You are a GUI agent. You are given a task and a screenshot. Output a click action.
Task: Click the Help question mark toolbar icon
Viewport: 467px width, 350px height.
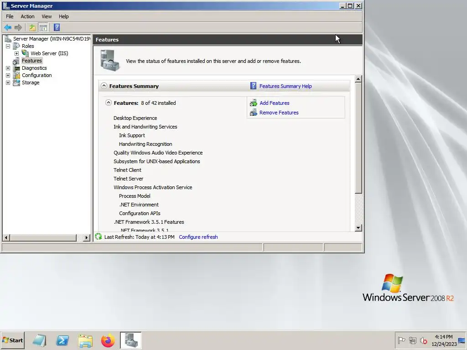(57, 28)
